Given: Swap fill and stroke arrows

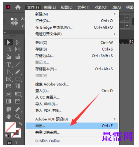Looking at the screenshot, I should [20, 124].
